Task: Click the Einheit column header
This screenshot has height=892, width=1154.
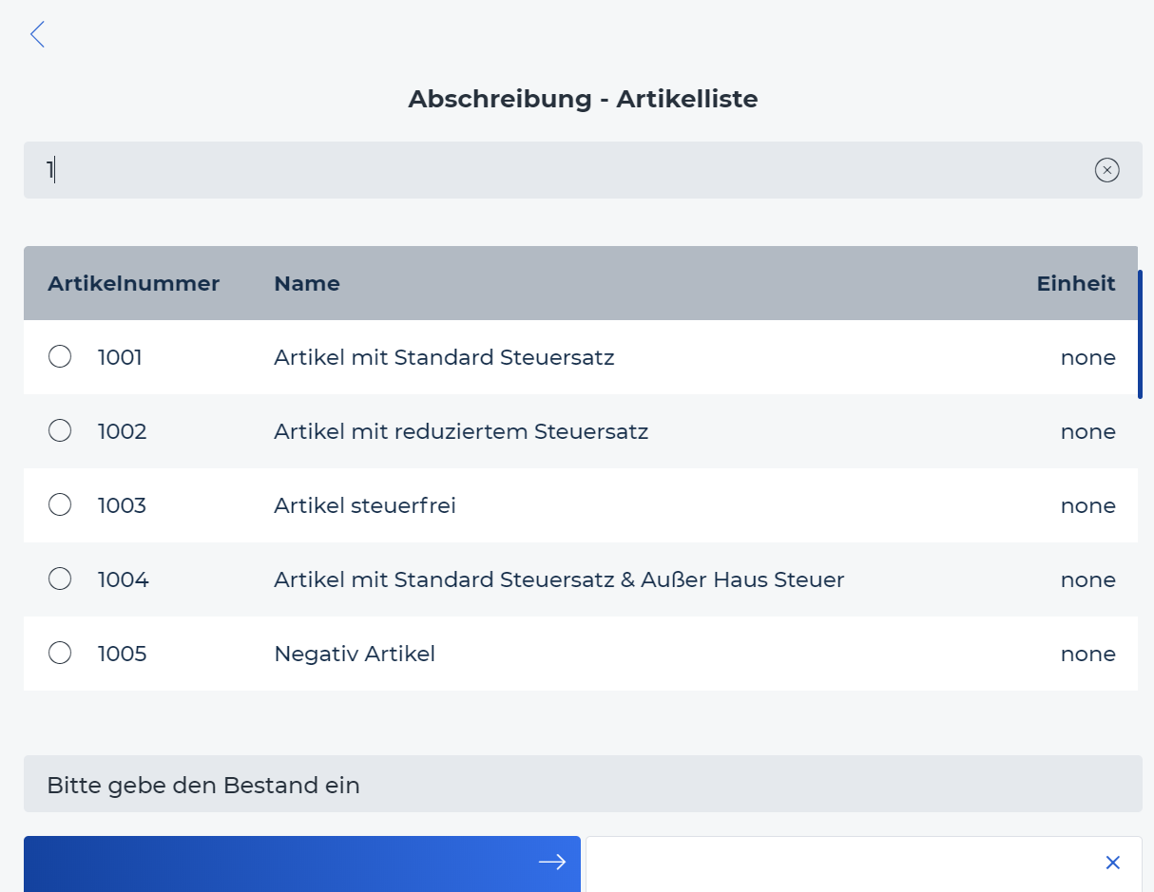Action: 1076,283
